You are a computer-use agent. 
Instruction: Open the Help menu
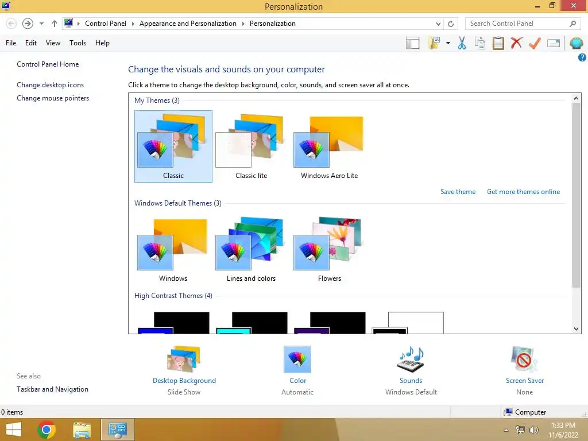[x=102, y=43]
